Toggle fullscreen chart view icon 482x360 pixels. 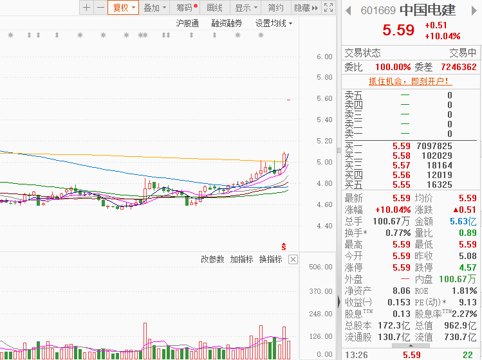click(x=329, y=7)
